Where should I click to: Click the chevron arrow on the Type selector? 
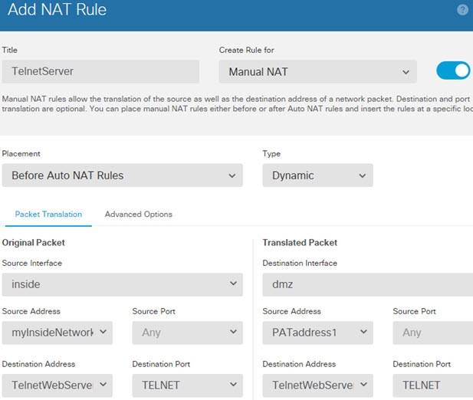pos(363,175)
